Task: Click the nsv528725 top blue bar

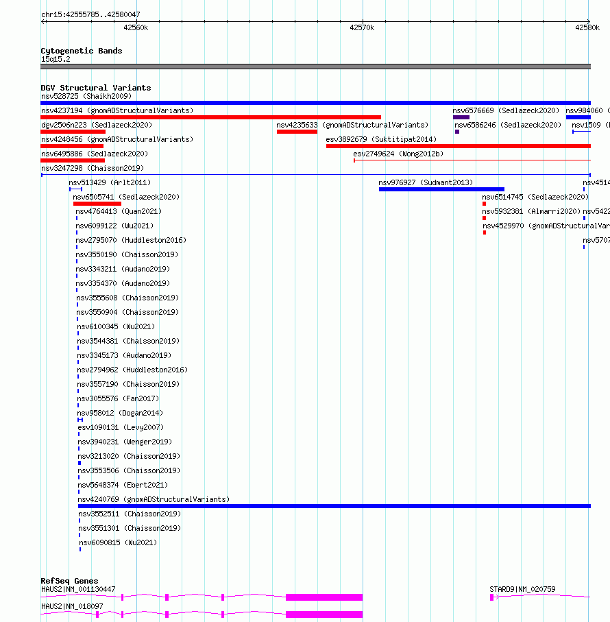Action: [315, 103]
